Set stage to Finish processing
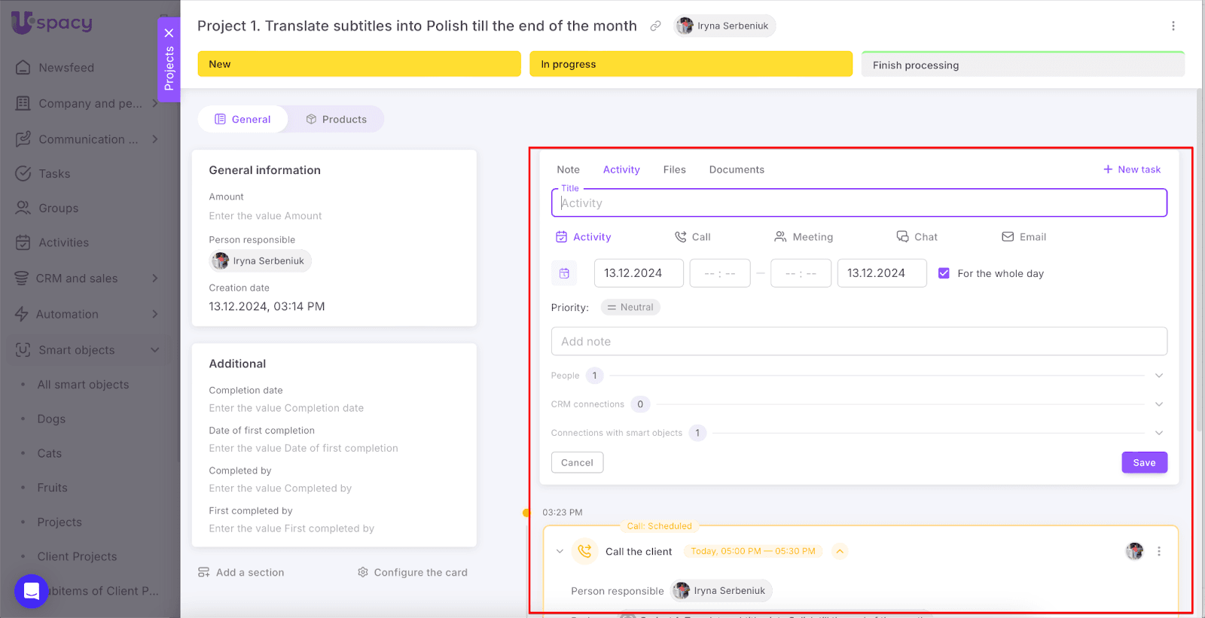The image size is (1205, 618). click(1022, 65)
